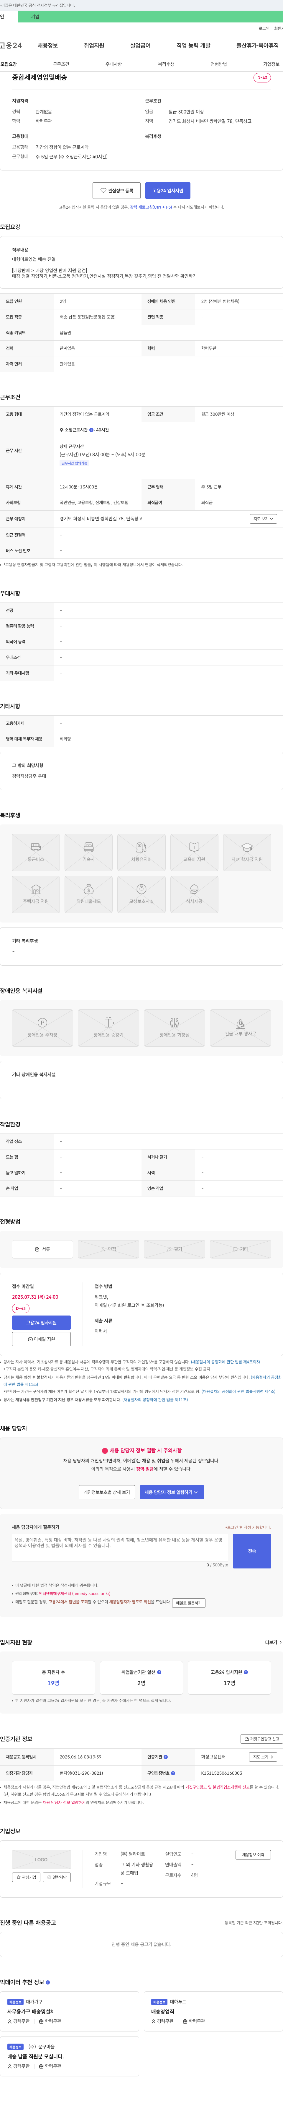Screen dimensions: 283x2103
Task: Select the 필기 screening step
Action: 175,1249
